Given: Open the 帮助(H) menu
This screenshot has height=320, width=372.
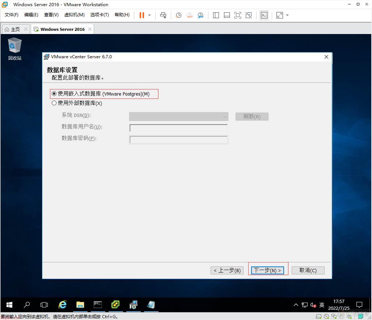Looking at the screenshot, I should pos(122,15).
